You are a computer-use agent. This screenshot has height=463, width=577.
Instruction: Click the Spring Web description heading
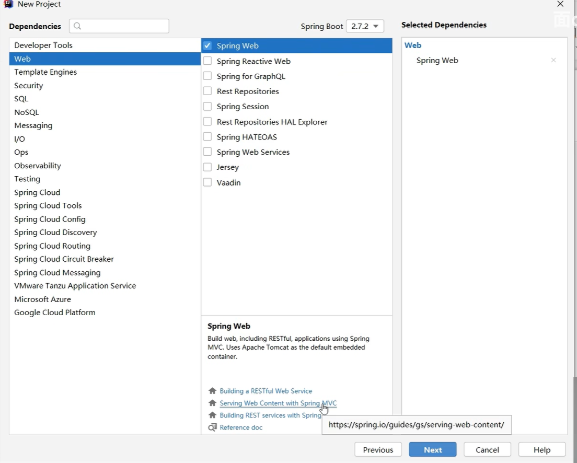click(x=229, y=326)
